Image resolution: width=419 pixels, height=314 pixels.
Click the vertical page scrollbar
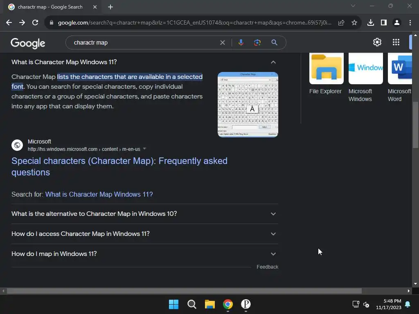[x=415, y=125]
